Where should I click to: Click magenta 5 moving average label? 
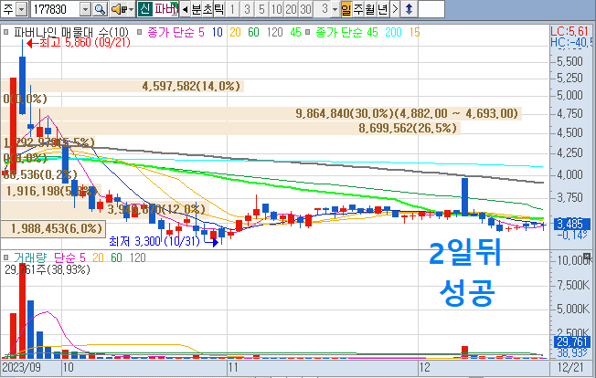click(x=201, y=32)
